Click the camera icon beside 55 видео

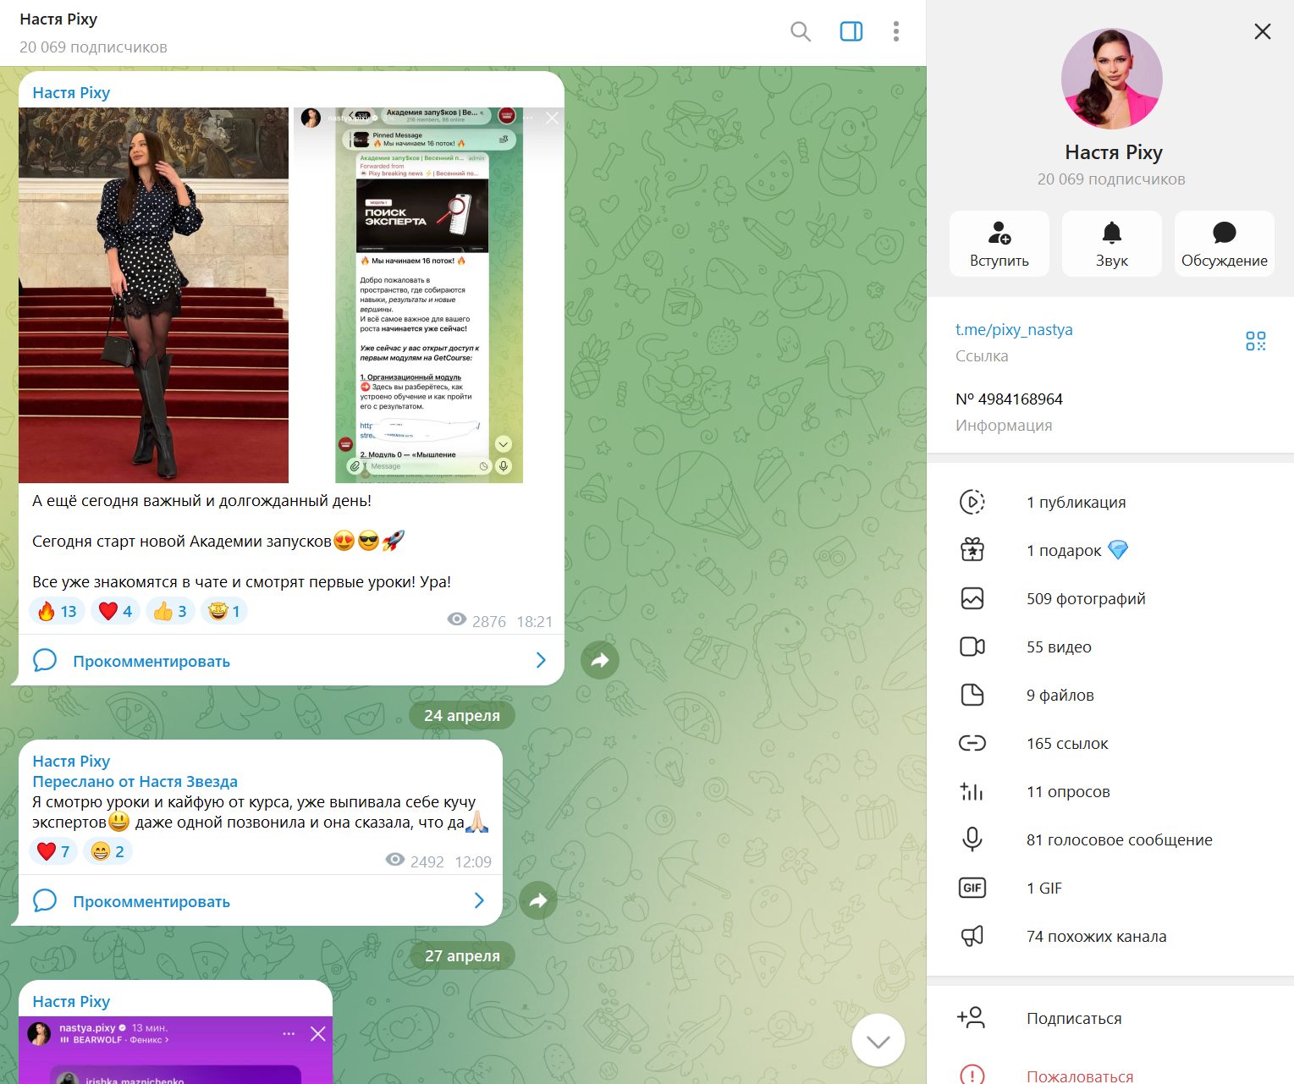972,647
